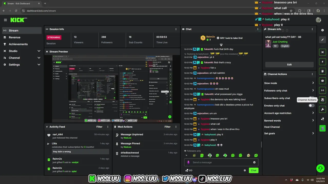Click the green Chat send button
The image size is (328, 184).
[x=253, y=170]
